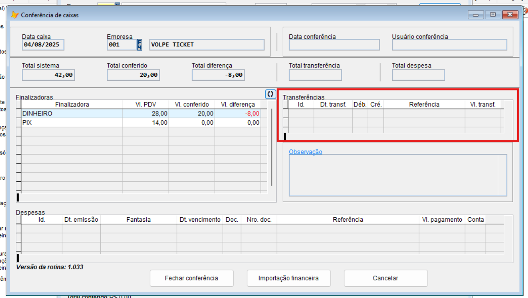Screen dimensions: 528x298
Task: Toggle the panel expand icon above Finalizadoras grid
Action: point(270,94)
